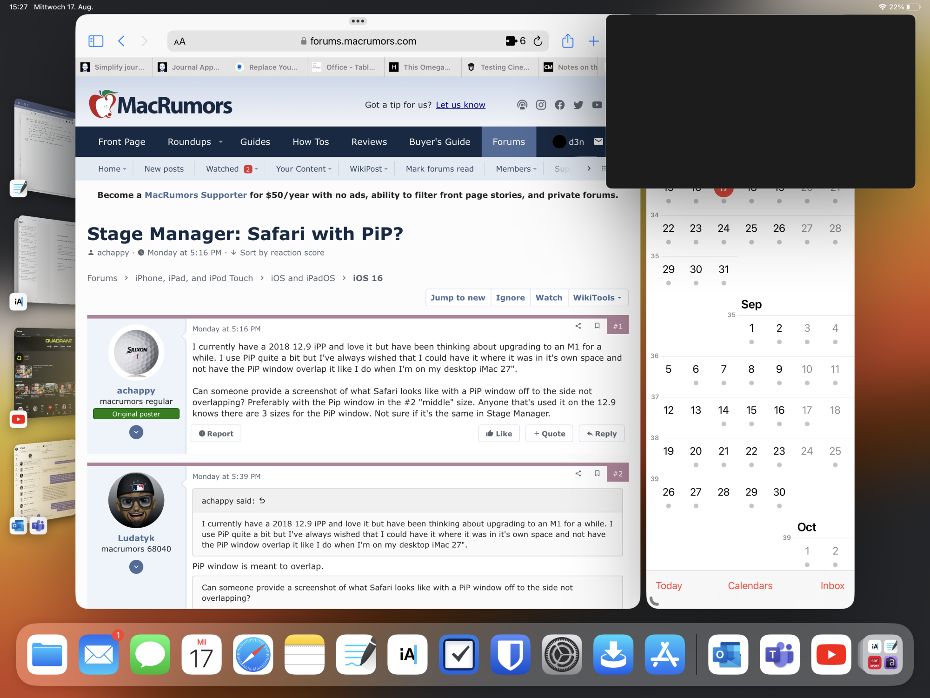Switch to 'Testing Cine...' Safari tab
The image size is (930, 698).
[500, 67]
